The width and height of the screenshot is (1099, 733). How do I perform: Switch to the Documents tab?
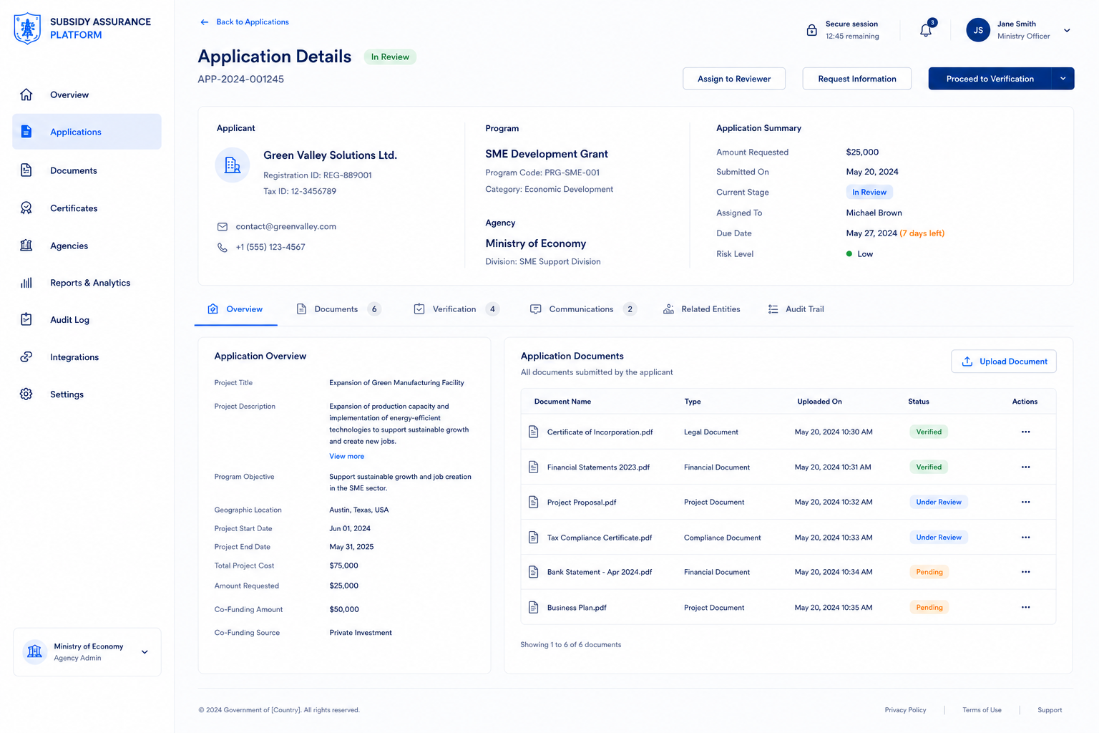(x=338, y=309)
